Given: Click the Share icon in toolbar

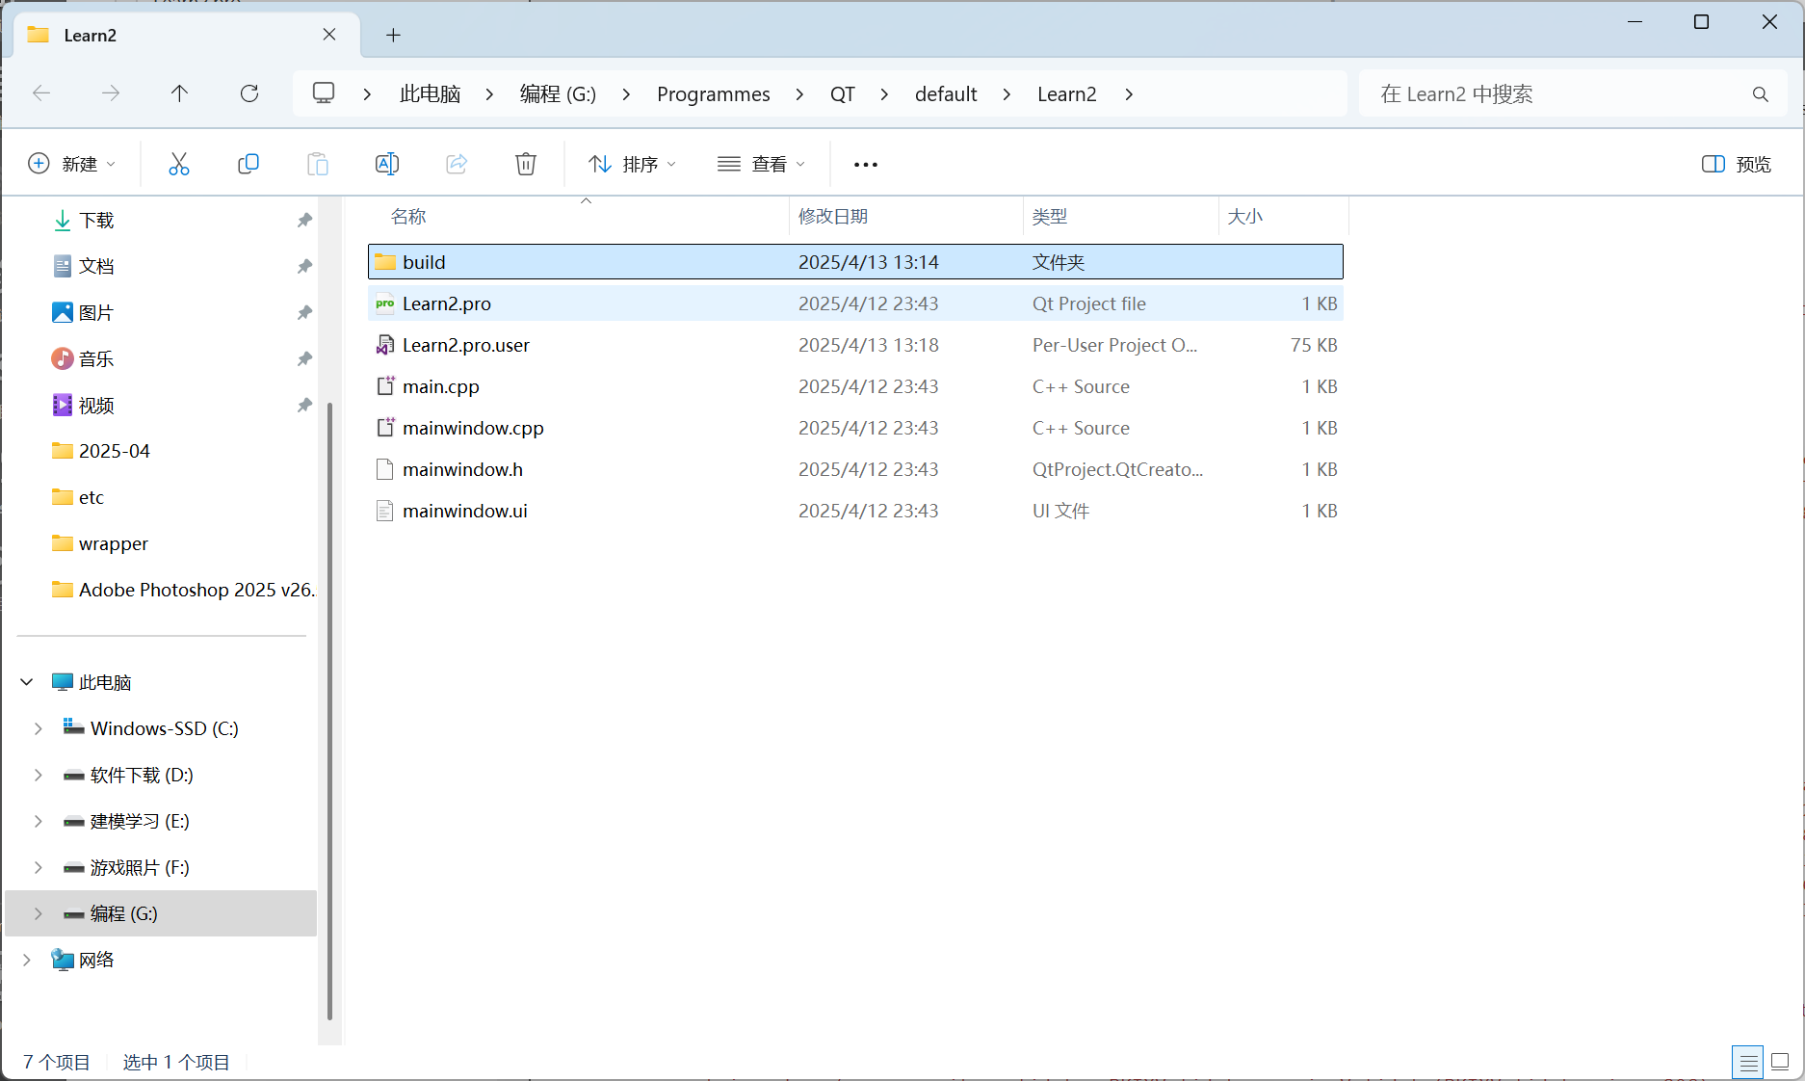Looking at the screenshot, I should click(457, 164).
